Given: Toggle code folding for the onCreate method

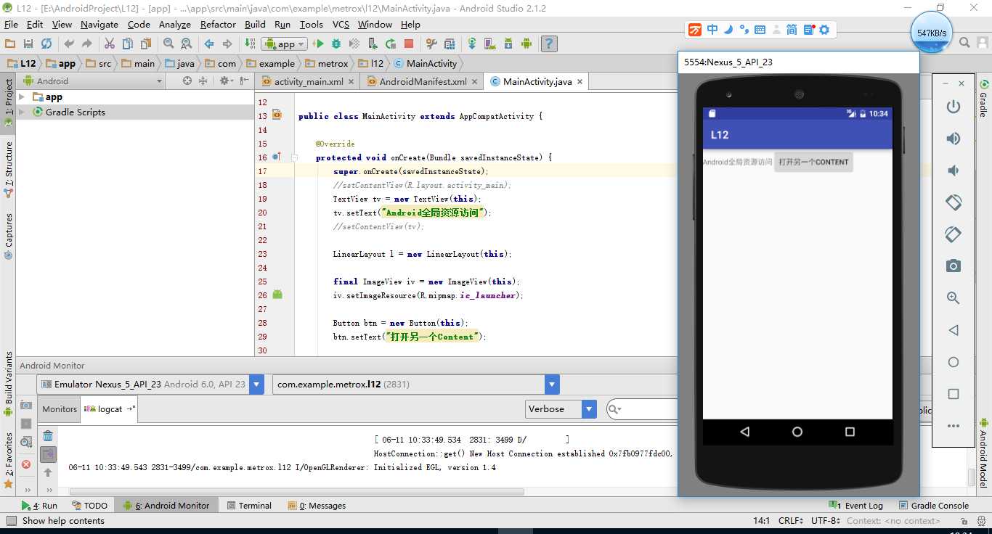Looking at the screenshot, I should [x=295, y=157].
